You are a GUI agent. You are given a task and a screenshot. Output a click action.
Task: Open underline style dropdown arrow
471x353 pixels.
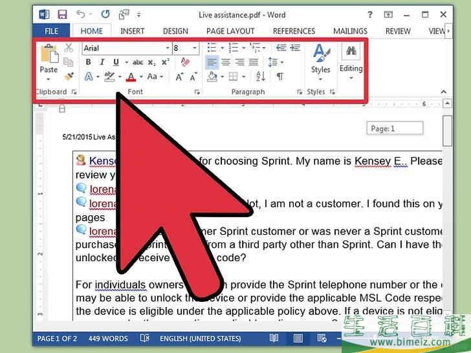(x=126, y=63)
